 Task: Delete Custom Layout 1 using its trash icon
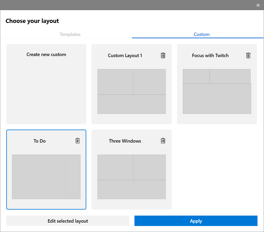click(163, 55)
